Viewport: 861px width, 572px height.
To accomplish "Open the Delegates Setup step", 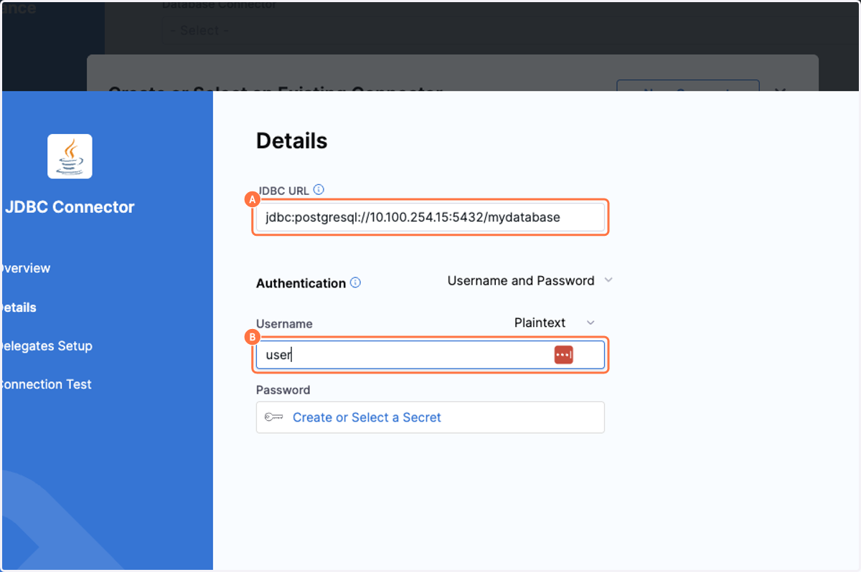I will [x=46, y=345].
